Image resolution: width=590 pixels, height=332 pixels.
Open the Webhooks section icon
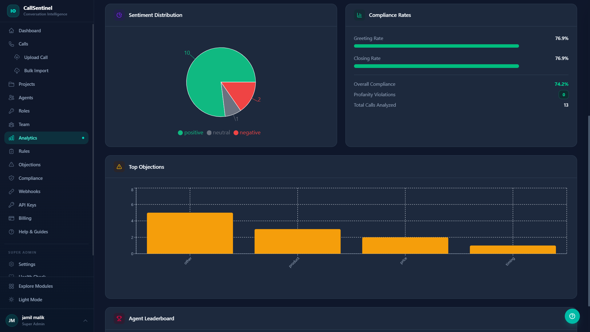[x=11, y=191]
